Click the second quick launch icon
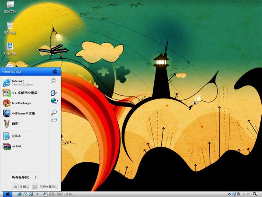This screenshot has height=197, width=262. point(25,194)
